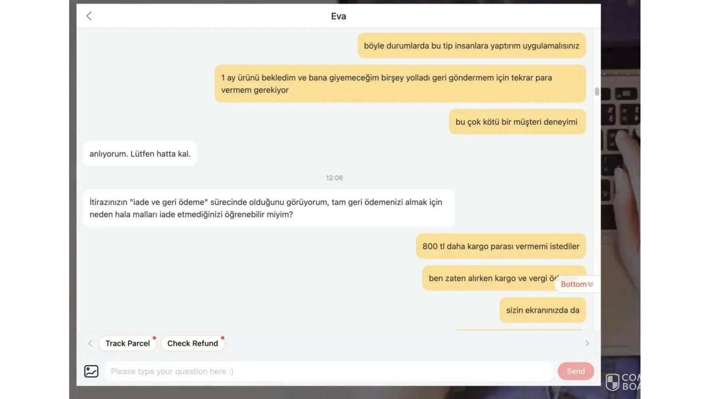The image size is (710, 399).
Task: Select the 12:06 timestamp
Action: (335, 178)
